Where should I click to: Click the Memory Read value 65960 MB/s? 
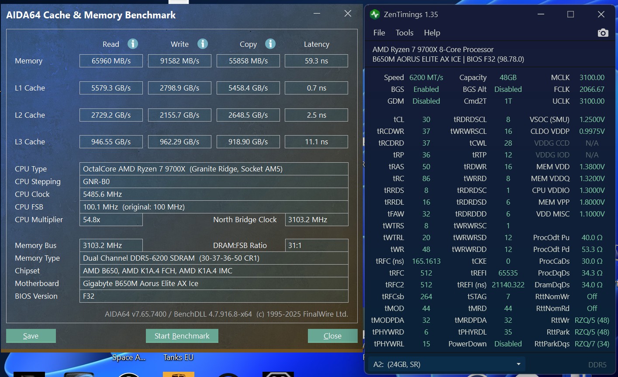tap(111, 61)
